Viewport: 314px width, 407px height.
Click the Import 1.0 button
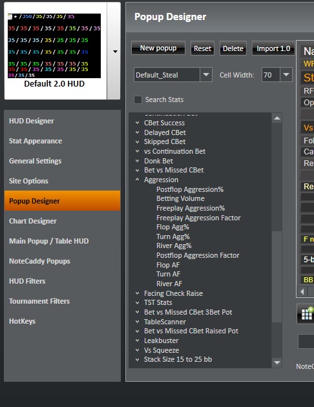point(273,48)
